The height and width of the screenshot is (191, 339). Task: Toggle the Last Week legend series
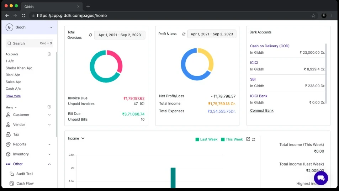[x=206, y=139]
